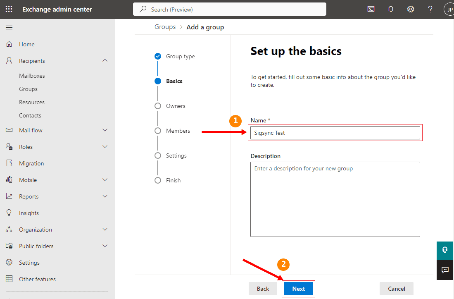Open the app launcher waffle icon
The image size is (454, 299).
pos(9,9)
